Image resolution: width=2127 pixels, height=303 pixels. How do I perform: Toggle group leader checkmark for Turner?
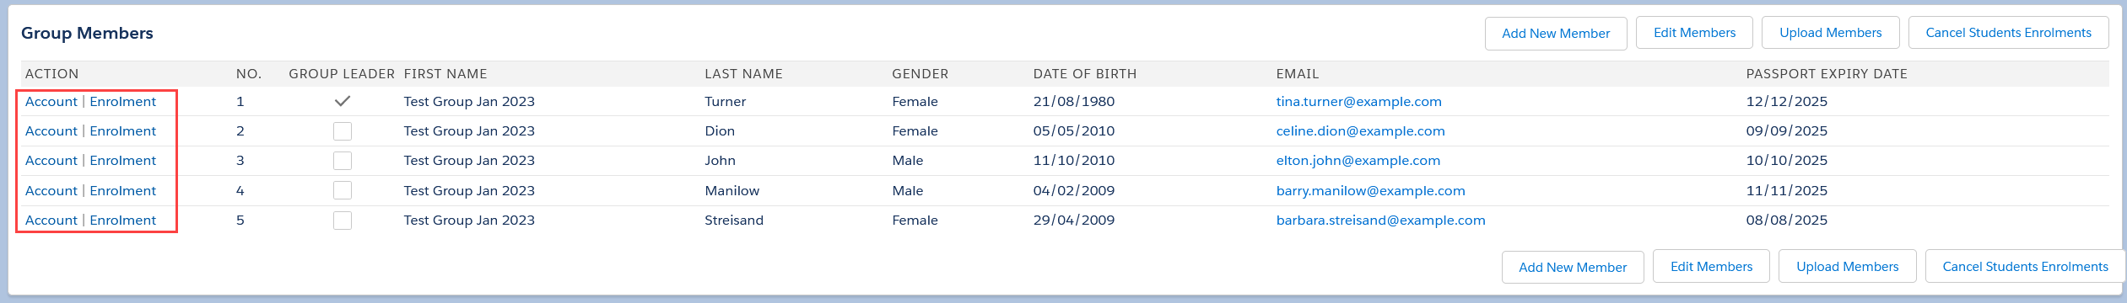click(342, 101)
